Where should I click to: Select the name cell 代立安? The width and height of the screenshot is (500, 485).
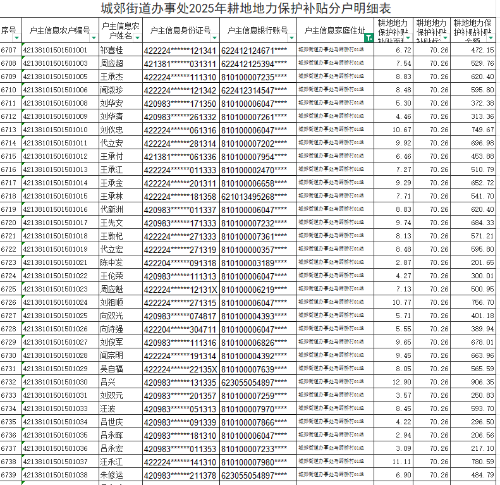point(121,143)
